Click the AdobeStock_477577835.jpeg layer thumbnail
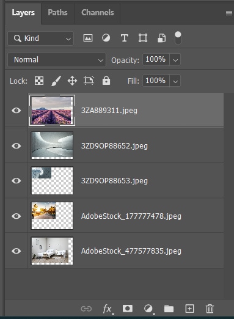The width and height of the screenshot is (234, 319). [52, 251]
